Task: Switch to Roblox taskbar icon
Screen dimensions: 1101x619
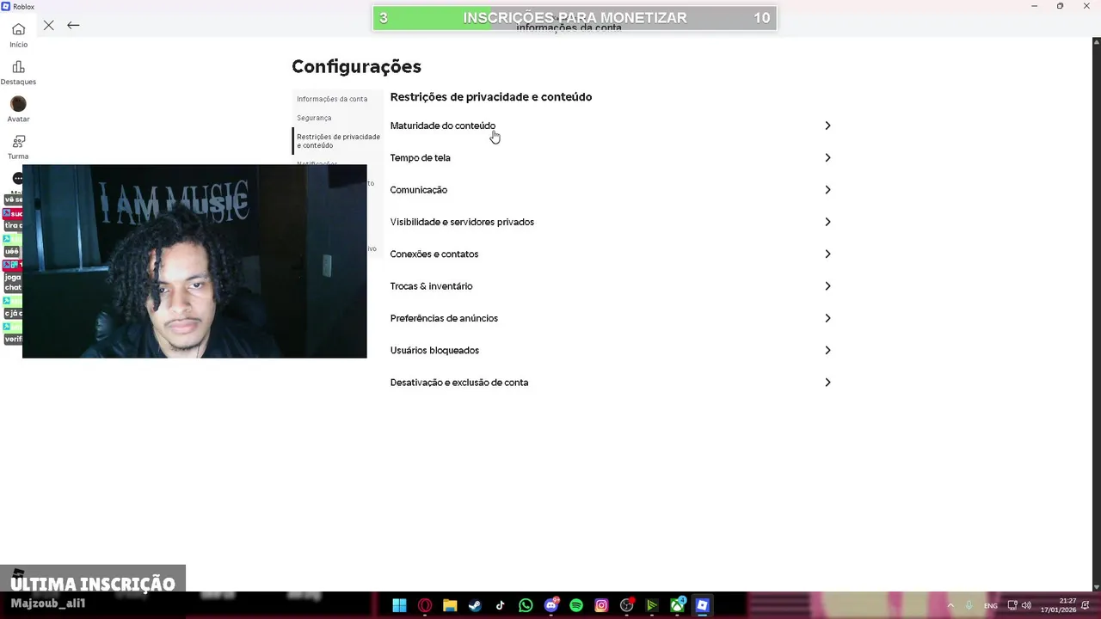Action: pos(702,605)
